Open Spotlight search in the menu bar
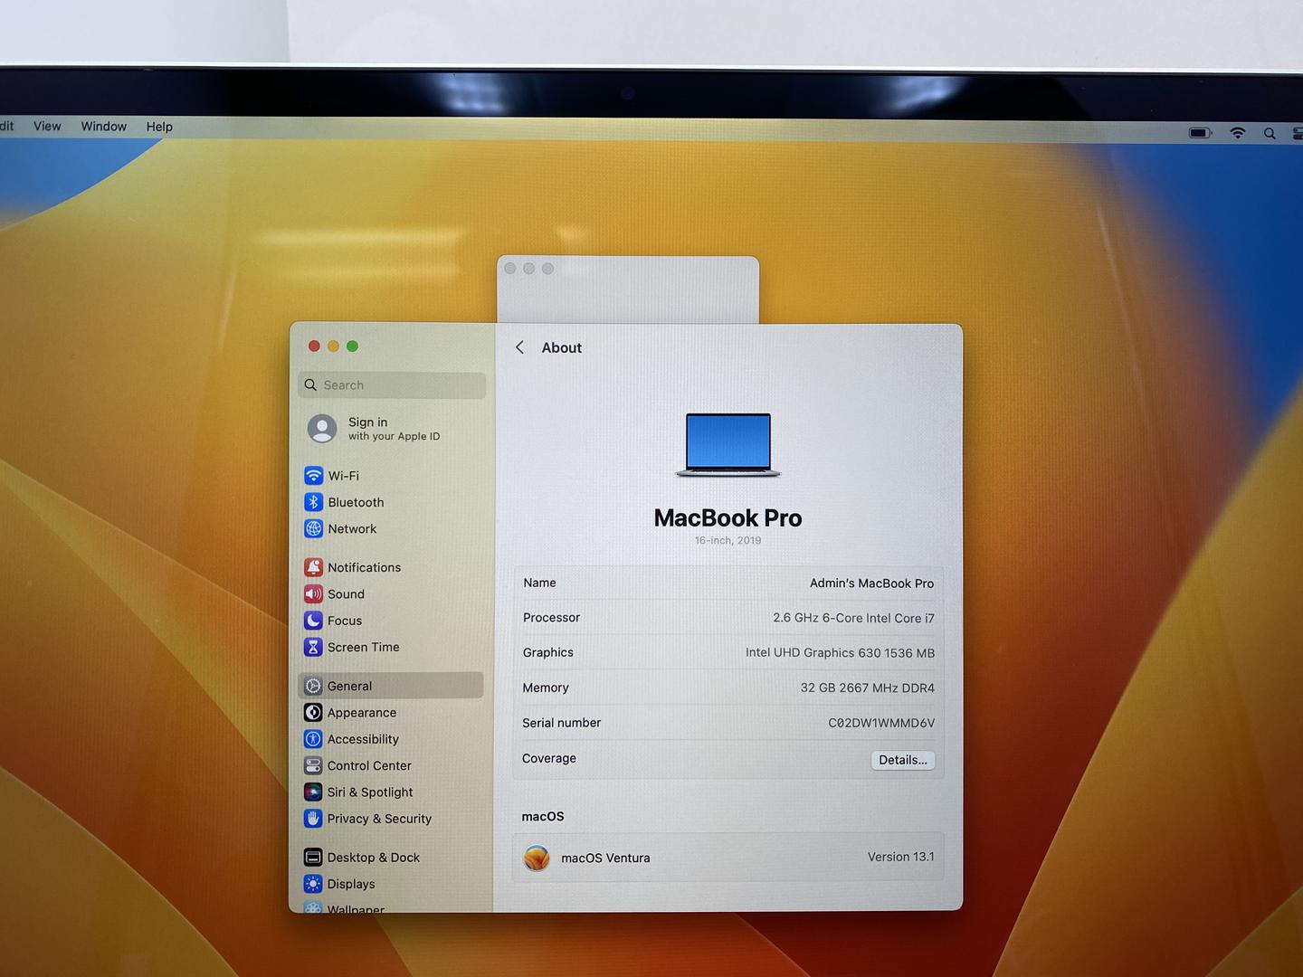The height and width of the screenshot is (977, 1303). point(1270,134)
